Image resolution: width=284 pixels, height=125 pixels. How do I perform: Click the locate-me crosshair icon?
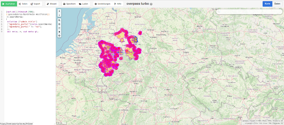coord(59,24)
